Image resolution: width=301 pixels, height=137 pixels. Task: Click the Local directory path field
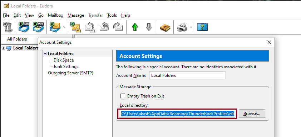click(177, 114)
